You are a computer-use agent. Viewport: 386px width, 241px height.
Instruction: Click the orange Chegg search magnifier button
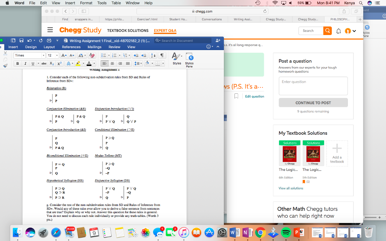tap(328, 31)
